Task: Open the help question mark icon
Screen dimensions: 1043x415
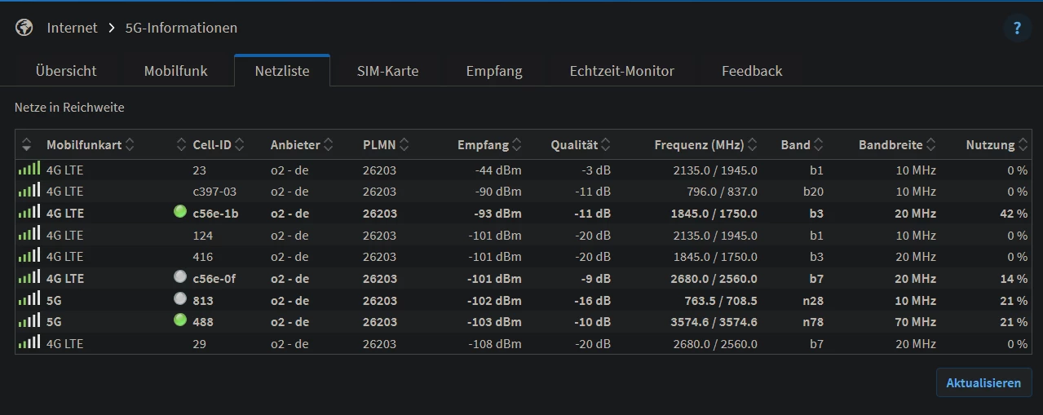Action: pos(1017,29)
